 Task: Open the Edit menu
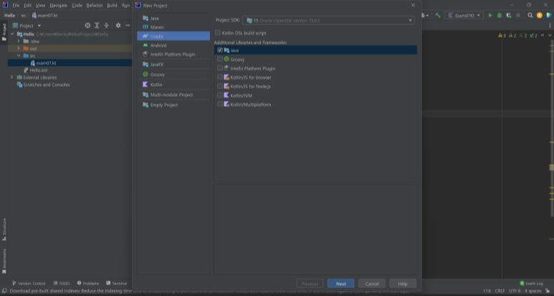pos(27,5)
